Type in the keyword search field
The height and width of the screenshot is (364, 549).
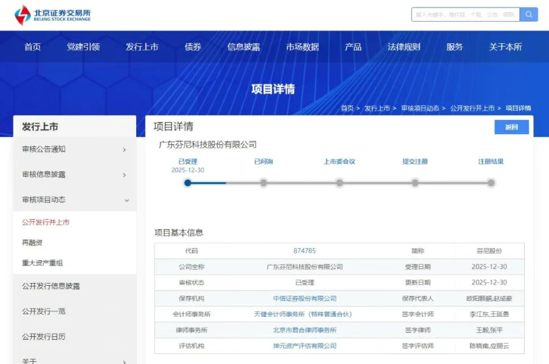click(464, 14)
